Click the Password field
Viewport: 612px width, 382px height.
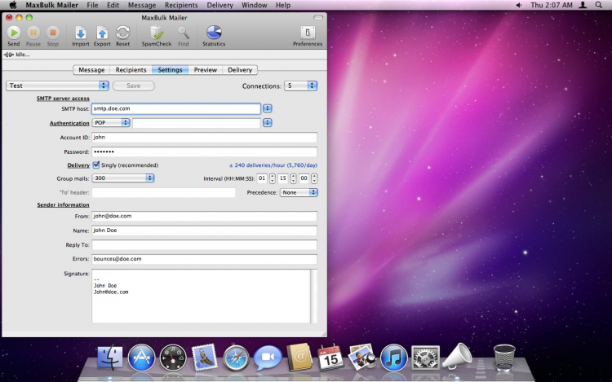(x=204, y=151)
